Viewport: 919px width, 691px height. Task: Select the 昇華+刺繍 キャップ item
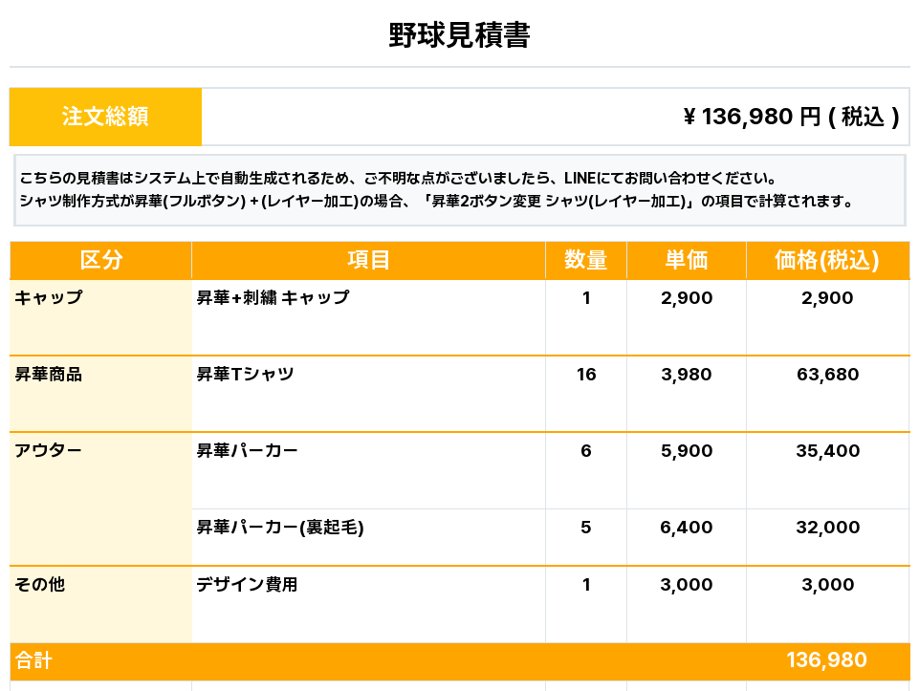(x=273, y=298)
